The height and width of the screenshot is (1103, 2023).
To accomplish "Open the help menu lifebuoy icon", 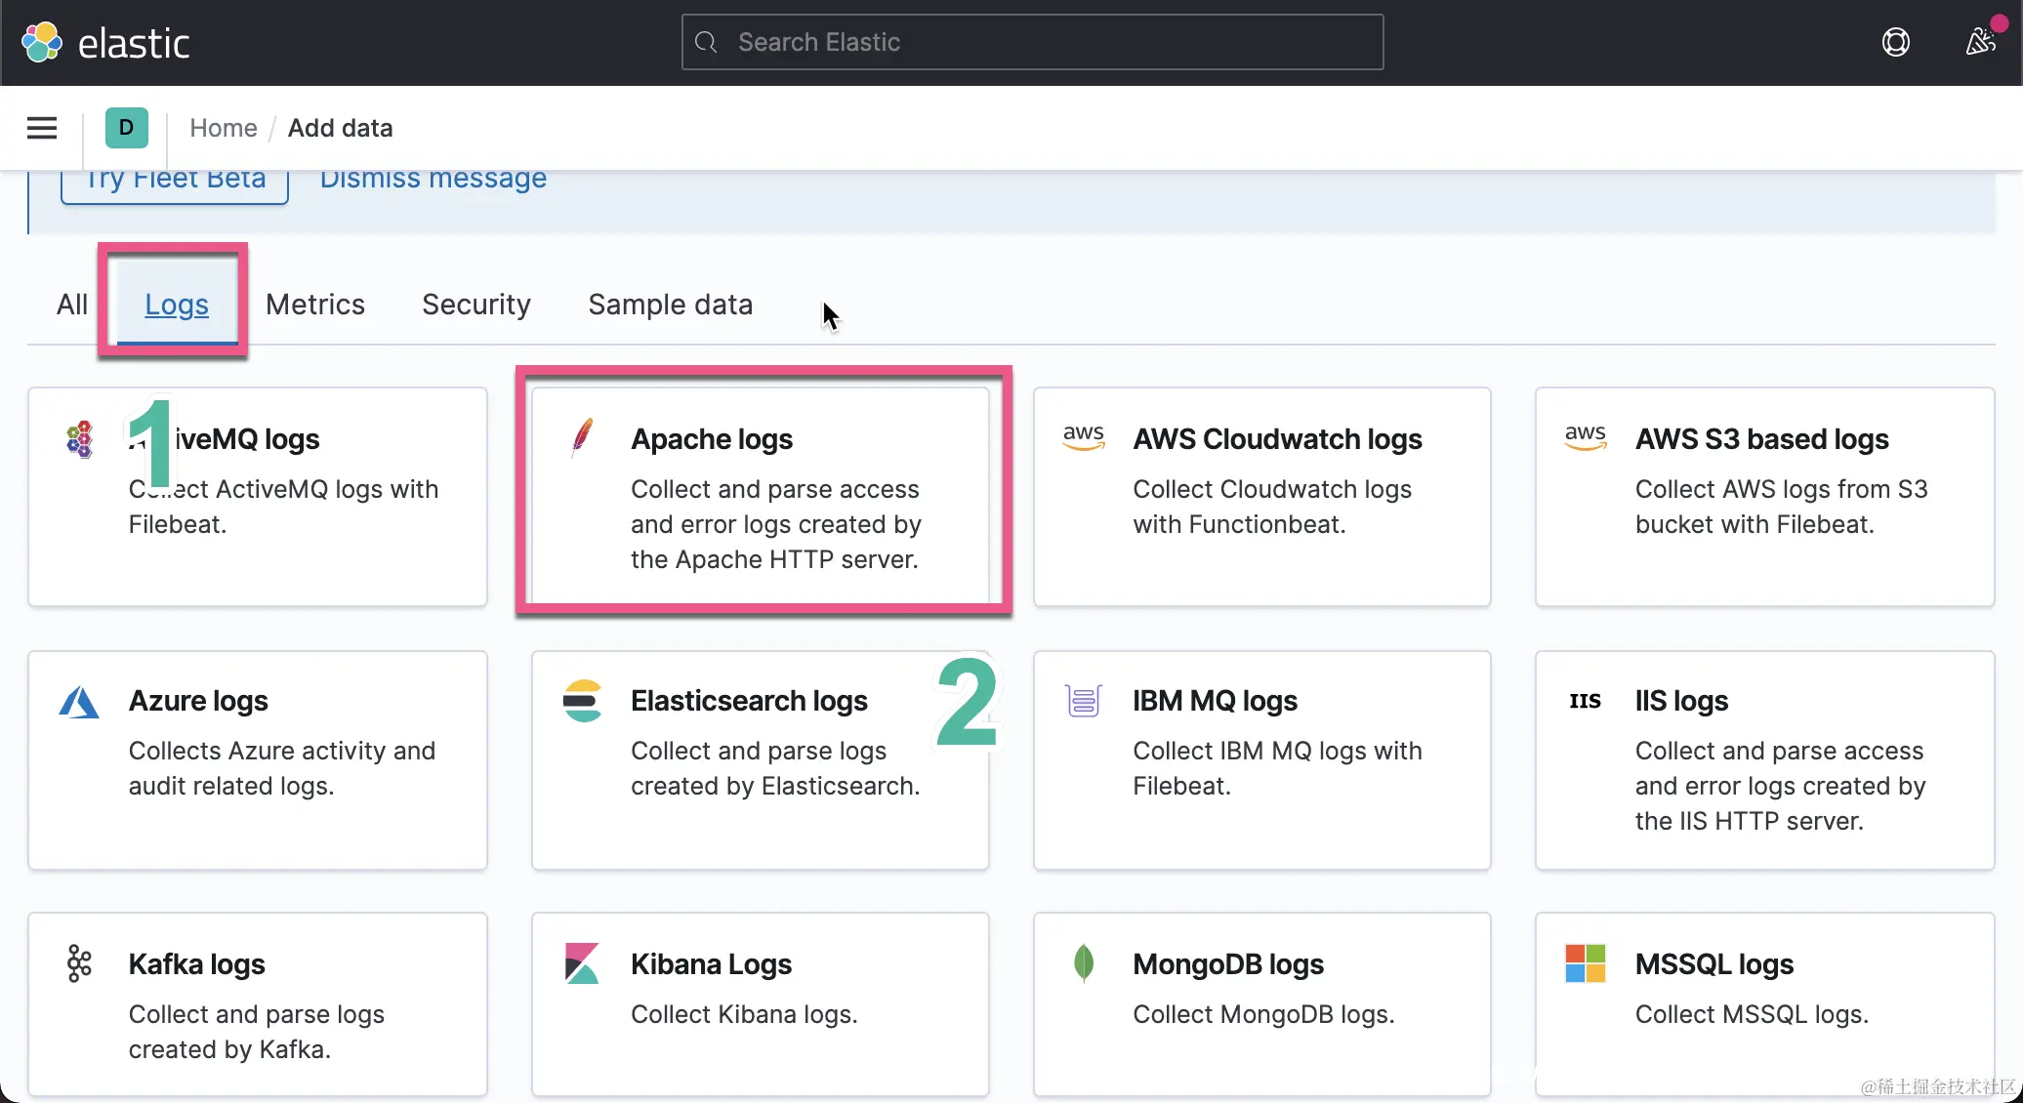I will click(1895, 42).
